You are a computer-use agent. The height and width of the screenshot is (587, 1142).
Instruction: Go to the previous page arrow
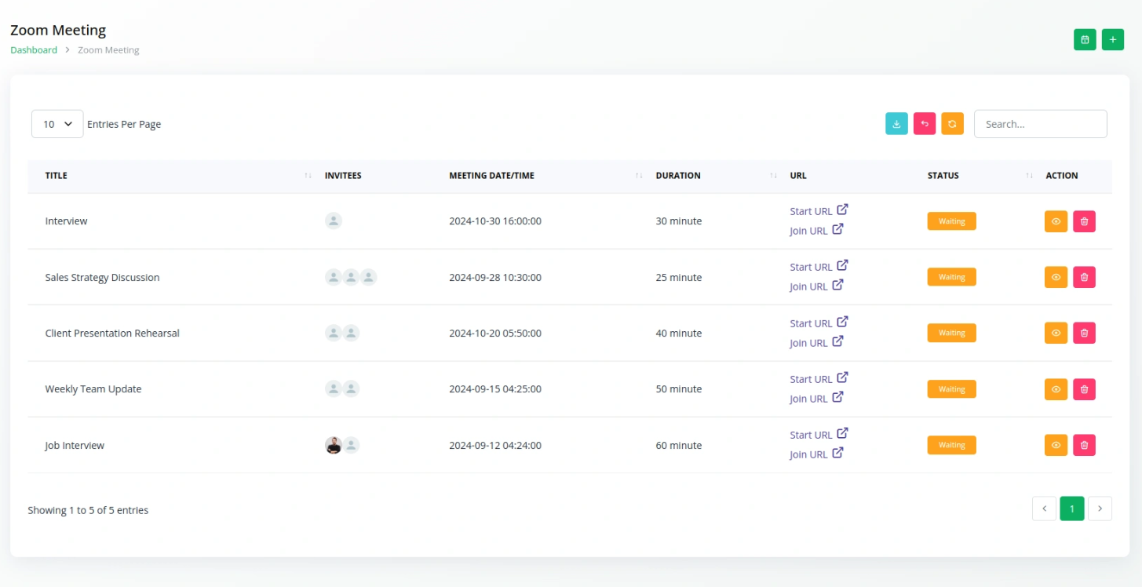(1044, 509)
